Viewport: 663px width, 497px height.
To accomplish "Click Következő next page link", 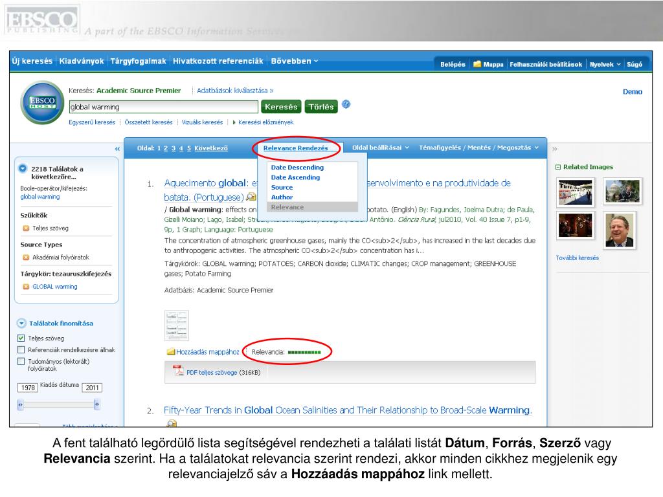I will click(x=211, y=148).
